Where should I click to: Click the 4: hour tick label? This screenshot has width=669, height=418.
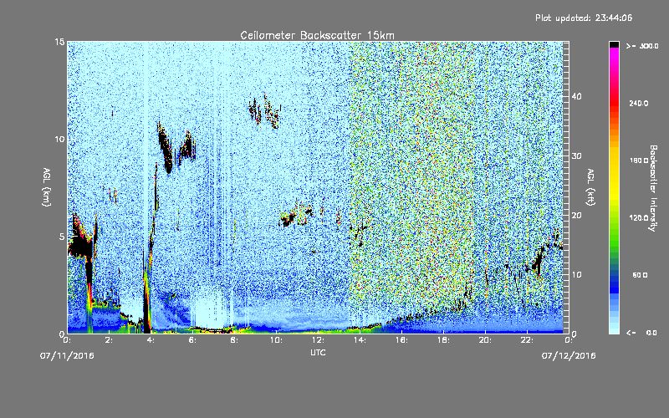tap(151, 340)
